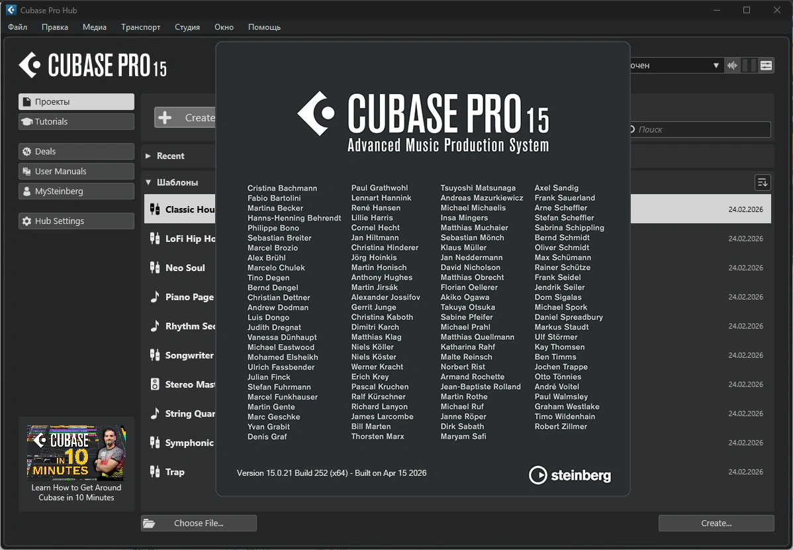
Task: Open the Tutorials section
Action: point(76,121)
